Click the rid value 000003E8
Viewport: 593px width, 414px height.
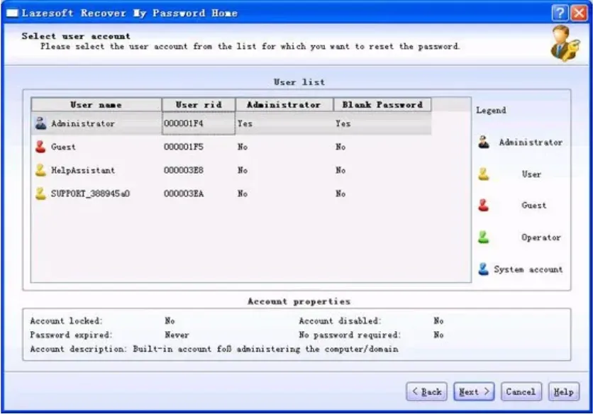[184, 170]
